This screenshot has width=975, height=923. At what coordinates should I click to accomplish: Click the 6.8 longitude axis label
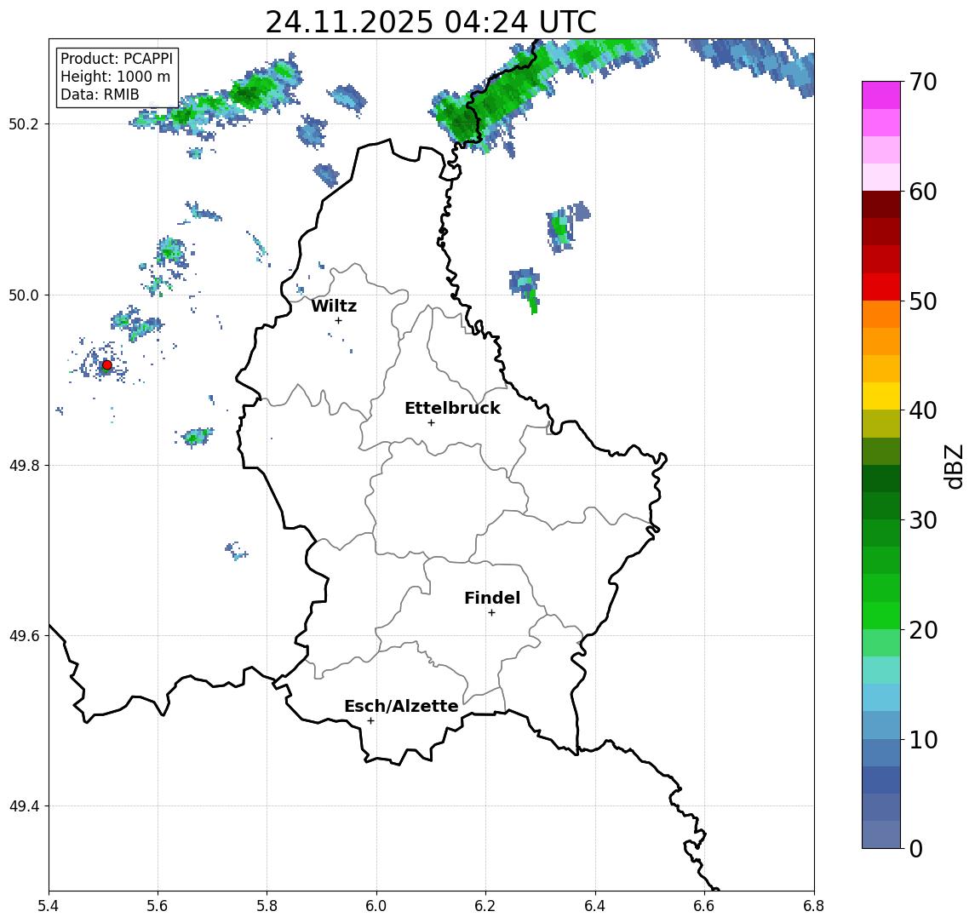pyautogui.click(x=814, y=906)
